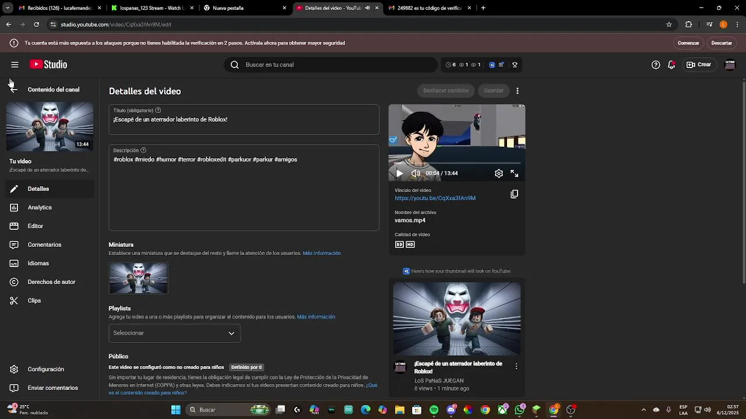Open the Chrome extensions puzzle icon

pyautogui.click(x=688, y=24)
